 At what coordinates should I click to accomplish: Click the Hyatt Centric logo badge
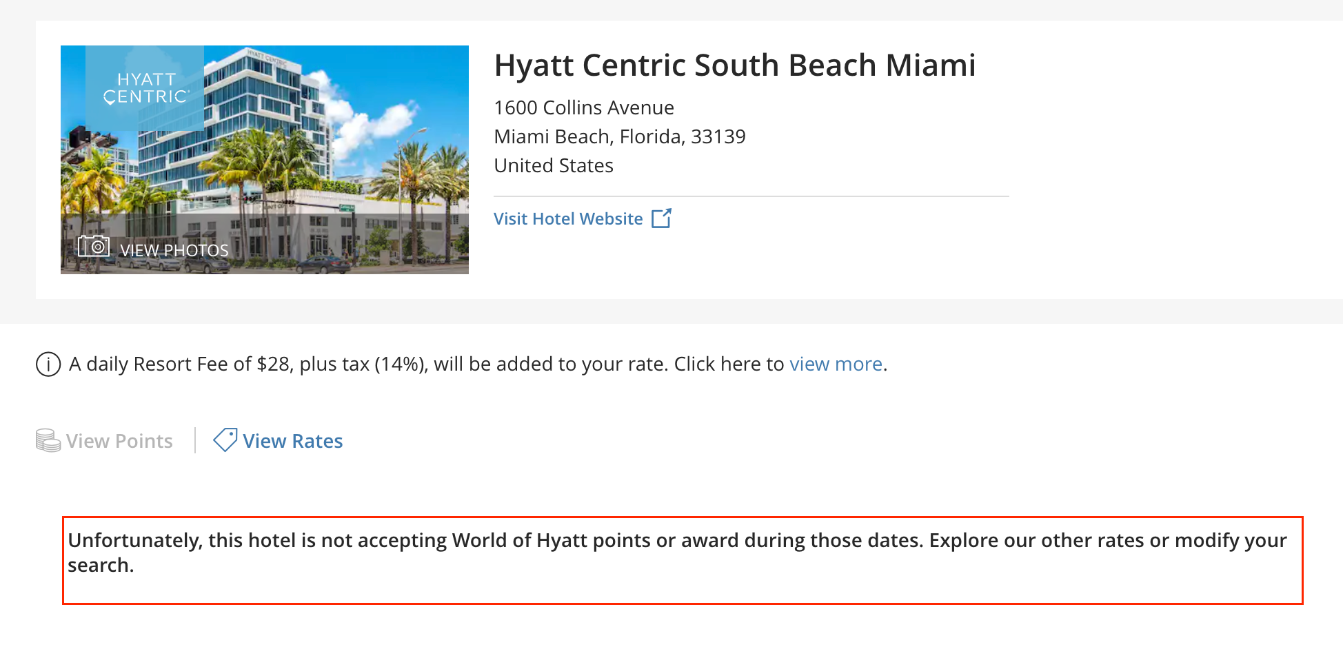coord(145,87)
